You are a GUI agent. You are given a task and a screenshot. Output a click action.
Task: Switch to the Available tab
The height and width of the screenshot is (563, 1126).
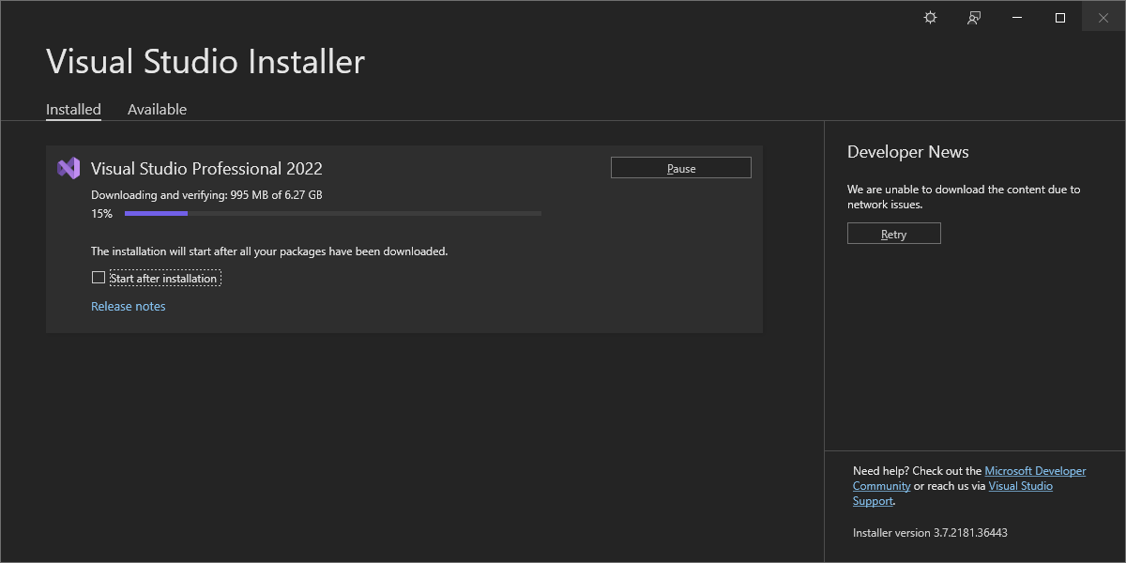(x=157, y=110)
